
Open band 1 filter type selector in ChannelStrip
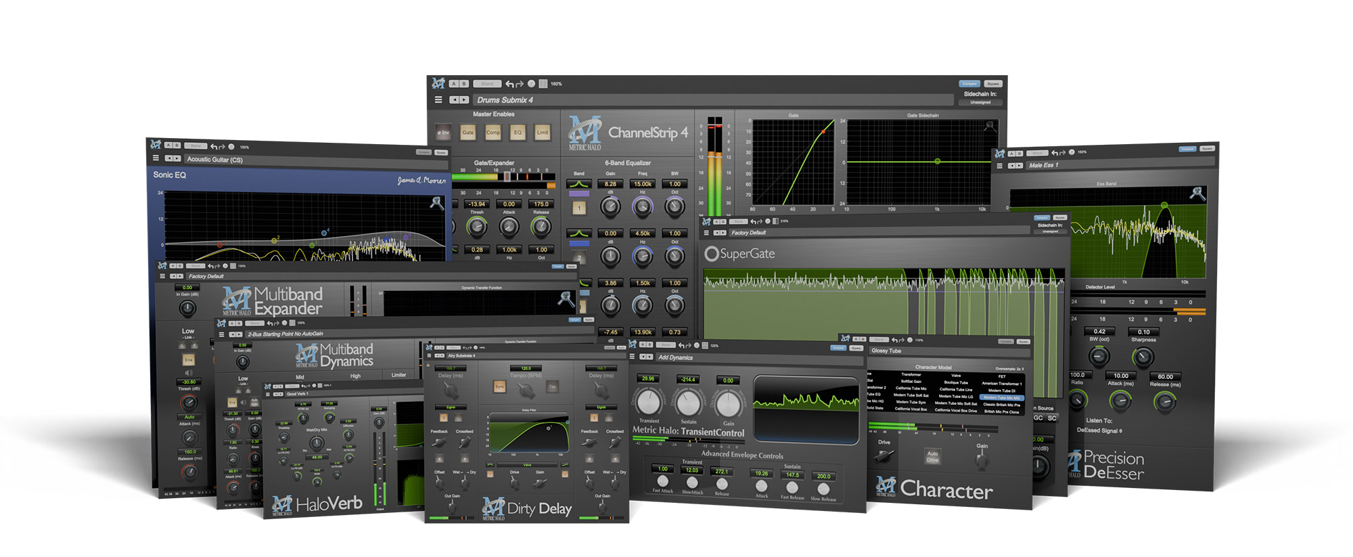pos(579,184)
